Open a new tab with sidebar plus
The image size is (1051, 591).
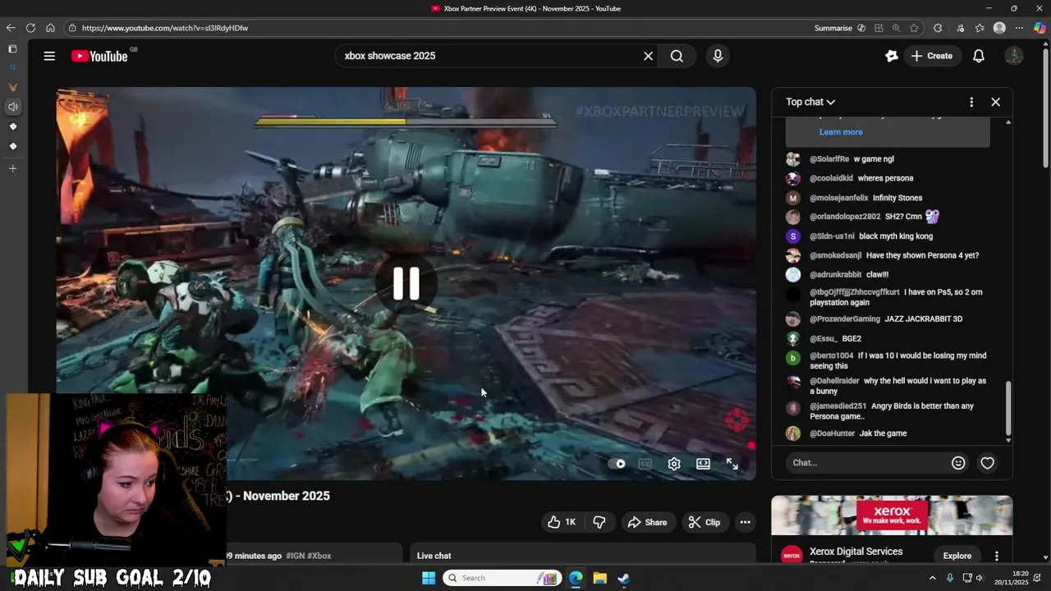click(12, 168)
